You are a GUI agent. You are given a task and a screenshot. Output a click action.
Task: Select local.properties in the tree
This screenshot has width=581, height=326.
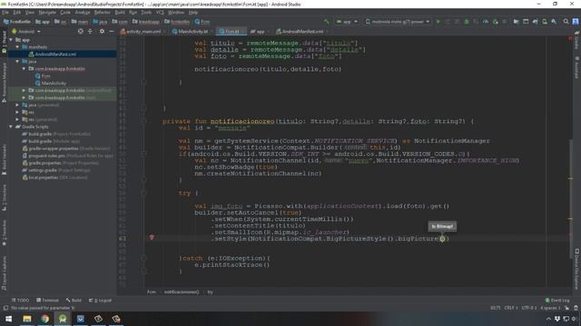(x=54, y=177)
